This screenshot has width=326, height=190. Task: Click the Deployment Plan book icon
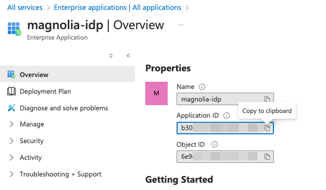click(x=11, y=91)
